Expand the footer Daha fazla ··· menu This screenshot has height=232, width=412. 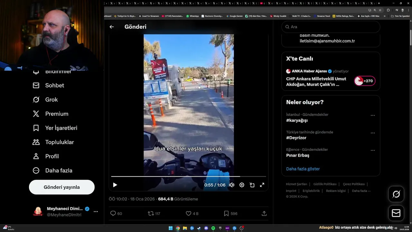361,191
